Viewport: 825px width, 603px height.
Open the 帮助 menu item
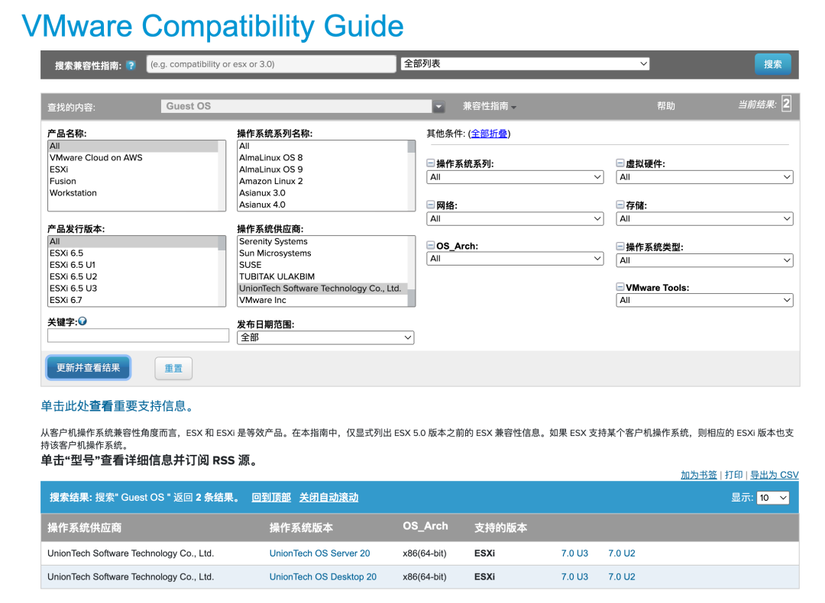665,106
